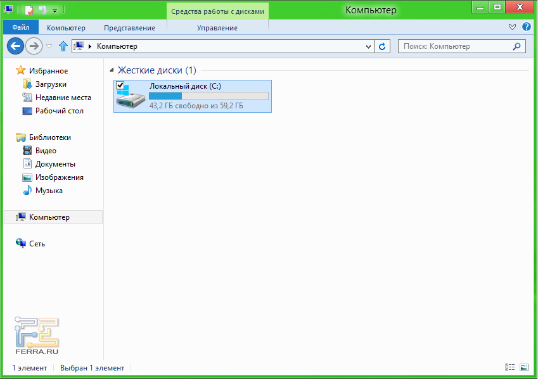Collapse the Жесткие диски group
This screenshot has width=538, height=380.
pos(112,70)
